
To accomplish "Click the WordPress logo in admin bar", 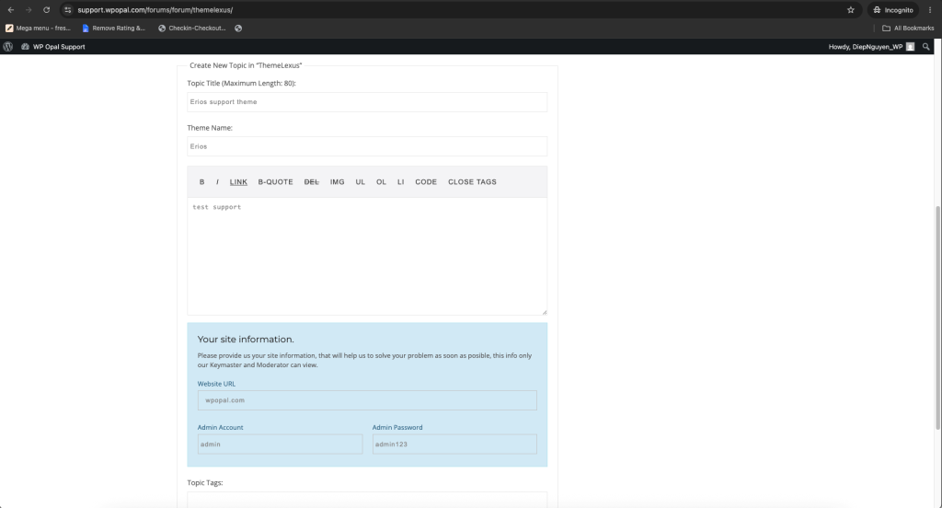I will click(x=7, y=46).
